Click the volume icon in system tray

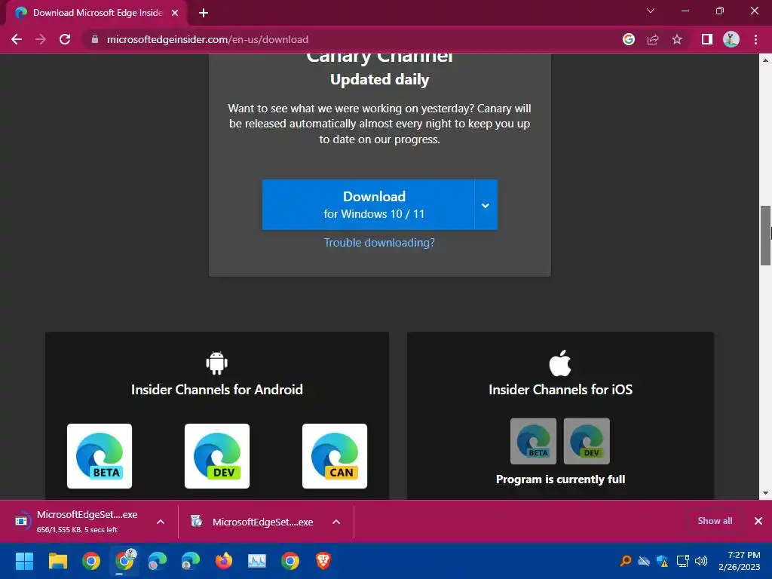701,561
